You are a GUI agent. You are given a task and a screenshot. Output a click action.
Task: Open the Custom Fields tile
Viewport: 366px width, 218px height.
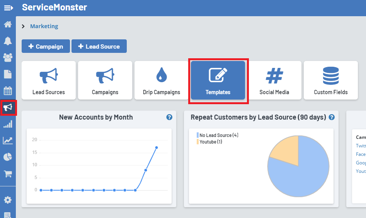[331, 80]
